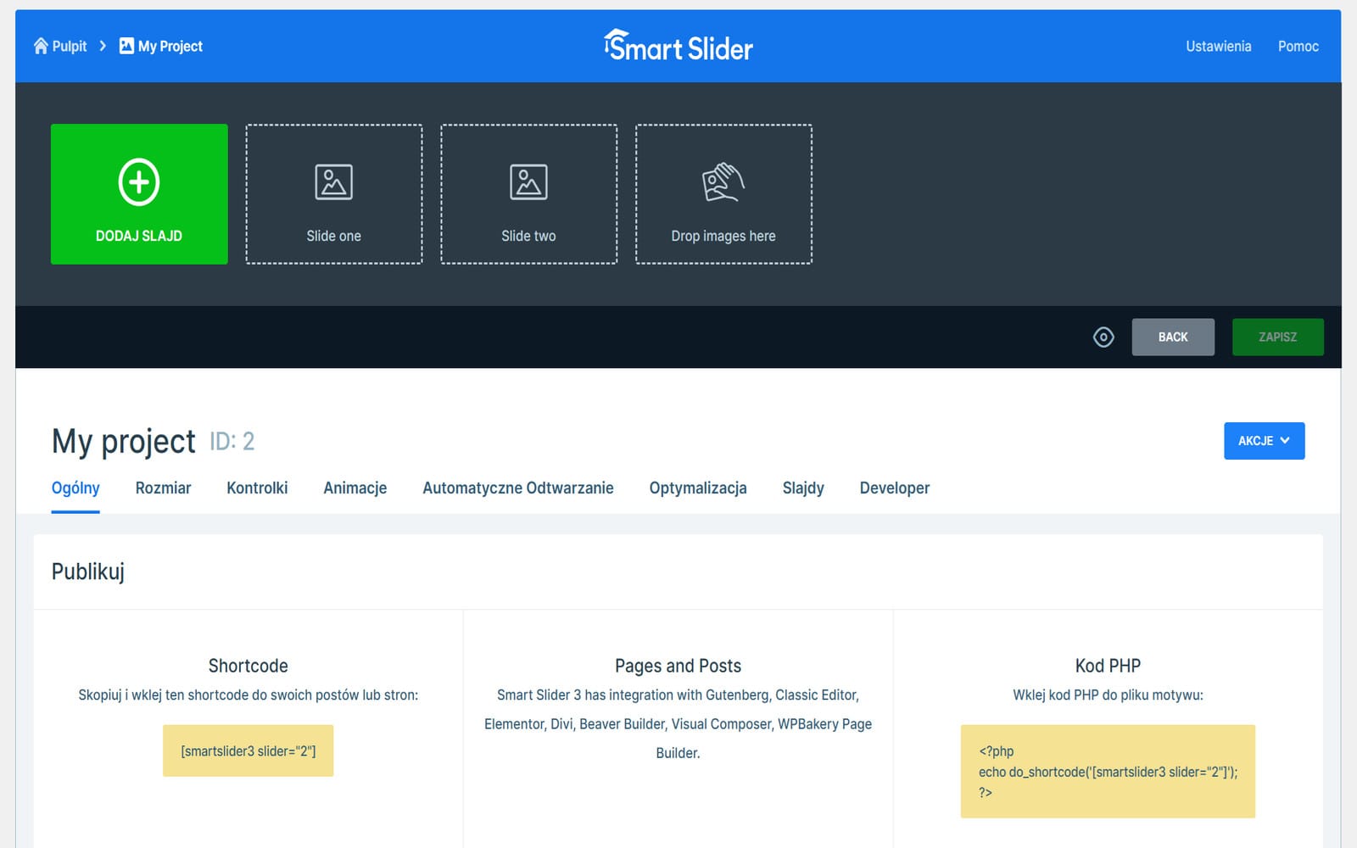This screenshot has height=848, width=1357.
Task: Click the PHP code snippet box
Action: click(x=1108, y=772)
